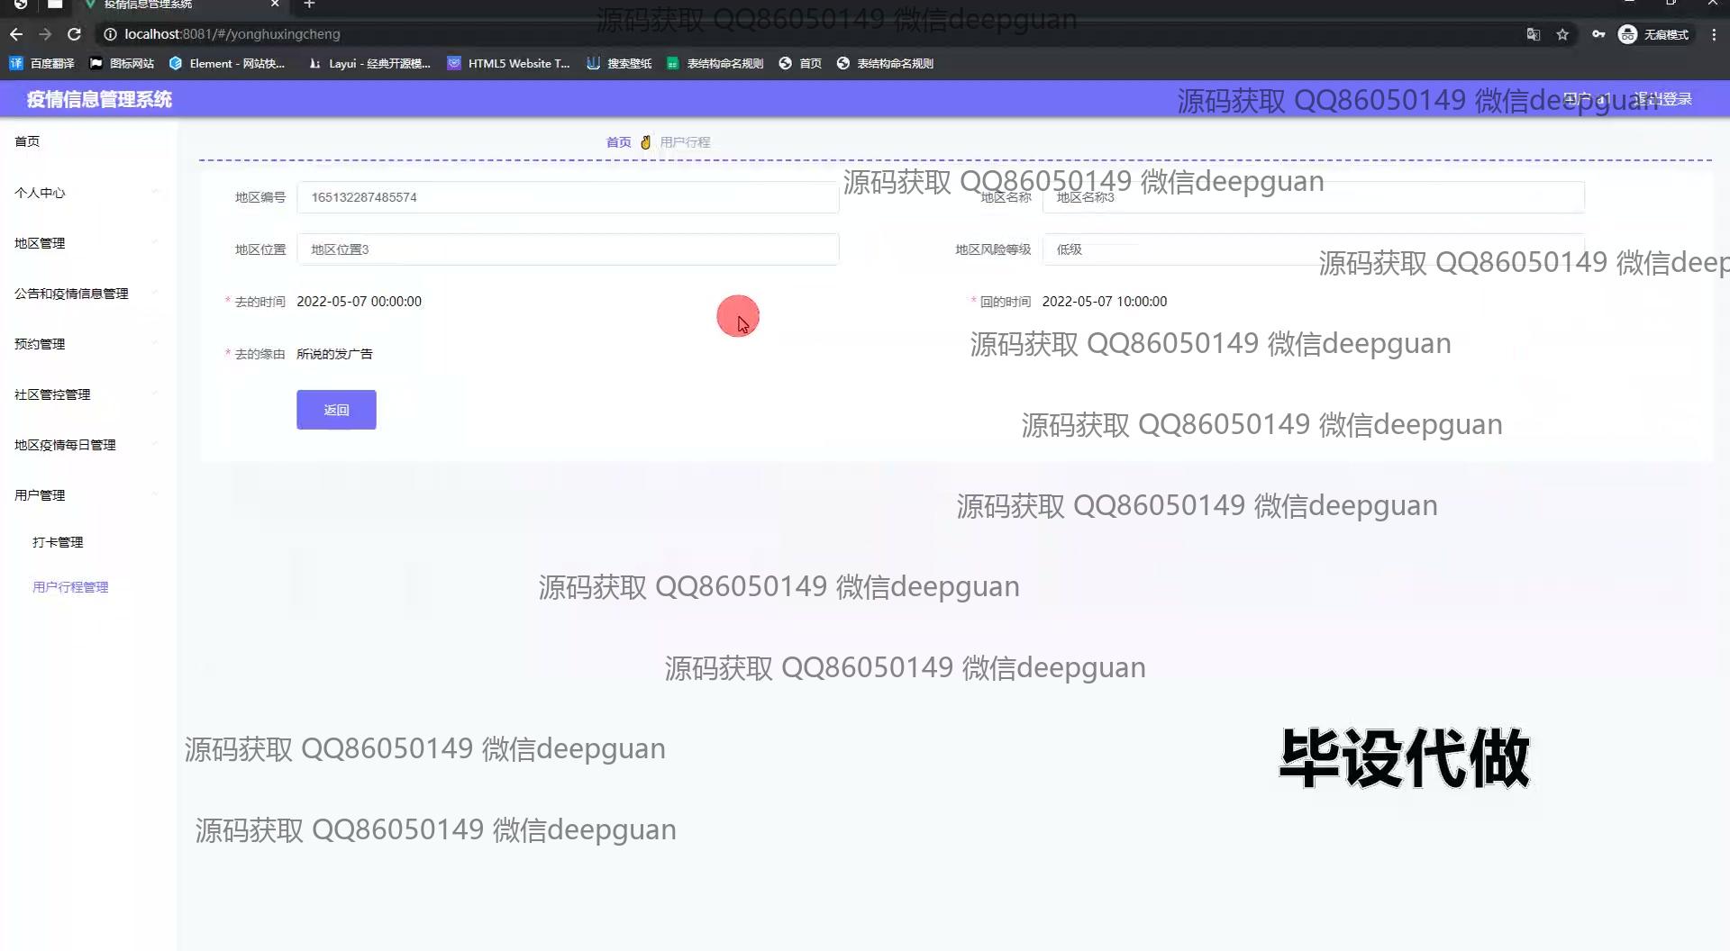Viewport: 1730px width, 951px height.
Task: Open the translate page icon in address bar
Action: 1533,34
